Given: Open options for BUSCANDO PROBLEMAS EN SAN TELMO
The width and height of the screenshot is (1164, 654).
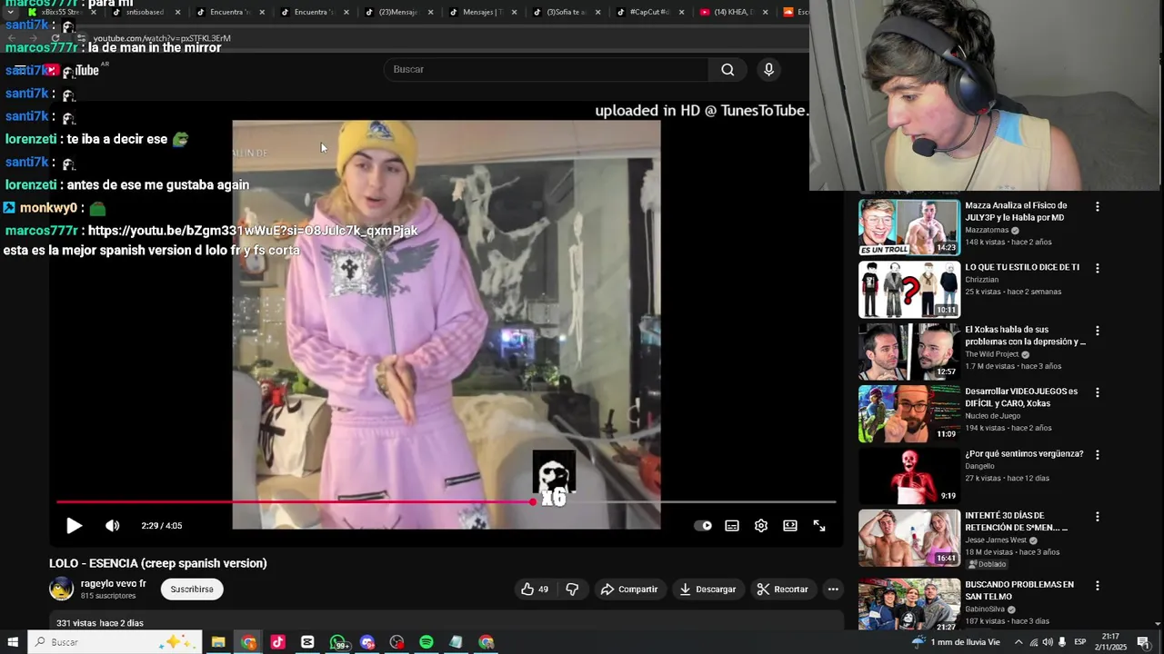Looking at the screenshot, I should (x=1098, y=586).
